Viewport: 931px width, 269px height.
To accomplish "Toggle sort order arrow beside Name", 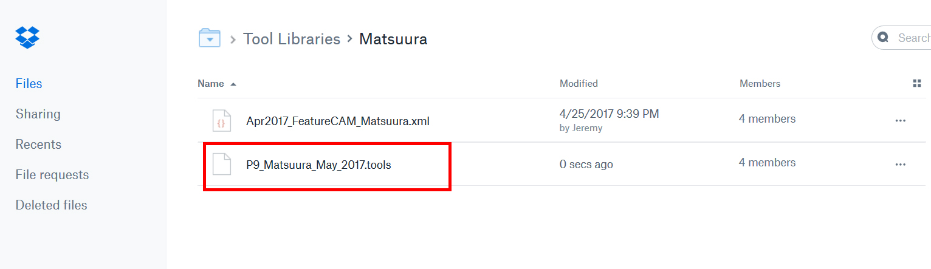I will pyautogui.click(x=233, y=84).
